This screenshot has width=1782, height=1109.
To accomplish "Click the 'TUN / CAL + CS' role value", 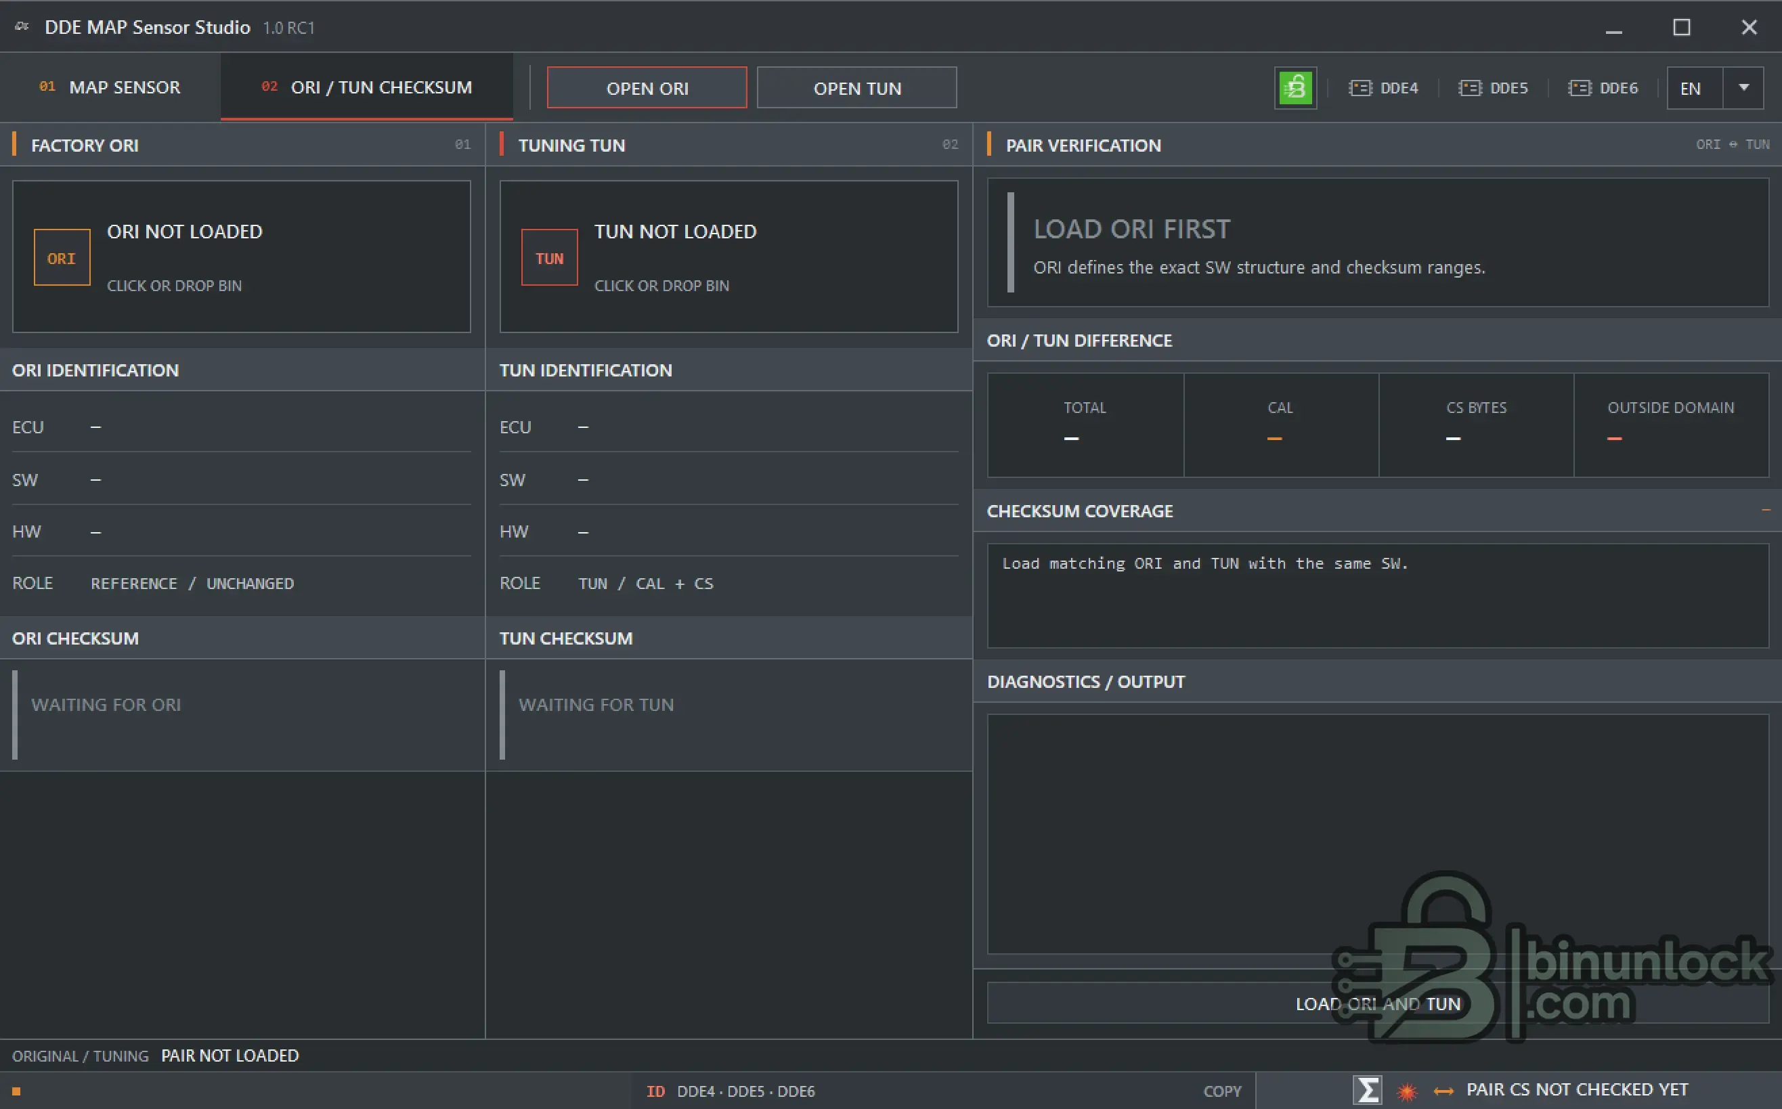I will pos(645,583).
